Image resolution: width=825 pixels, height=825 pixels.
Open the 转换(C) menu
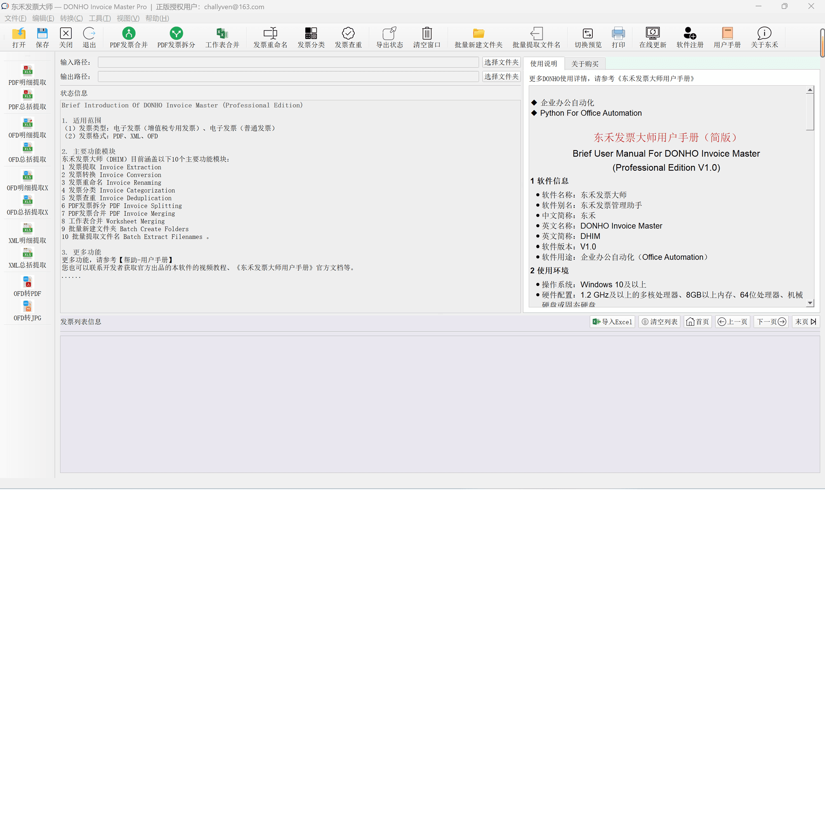(71, 19)
